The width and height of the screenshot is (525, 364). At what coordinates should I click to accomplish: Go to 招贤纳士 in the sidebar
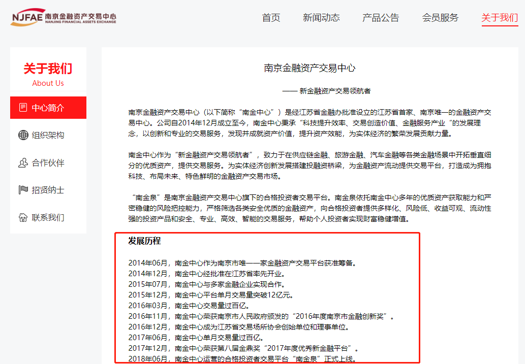pyautogui.click(x=48, y=190)
